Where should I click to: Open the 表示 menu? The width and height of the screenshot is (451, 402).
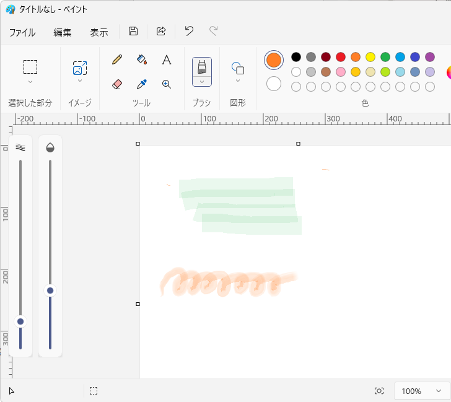tap(99, 32)
